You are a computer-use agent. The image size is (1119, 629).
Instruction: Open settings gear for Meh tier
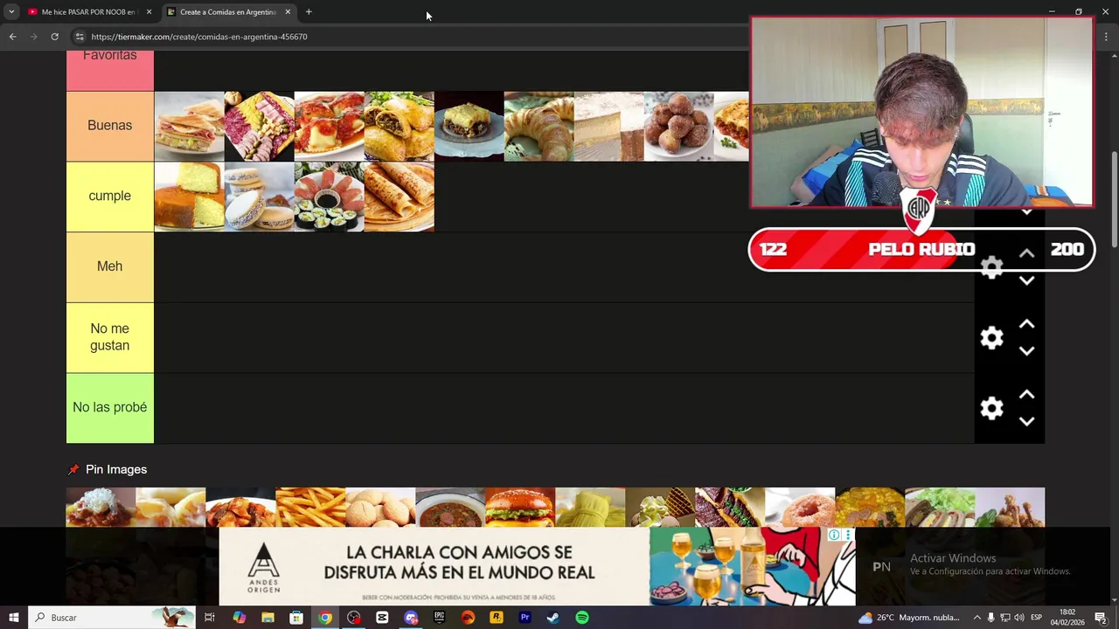pos(991,267)
